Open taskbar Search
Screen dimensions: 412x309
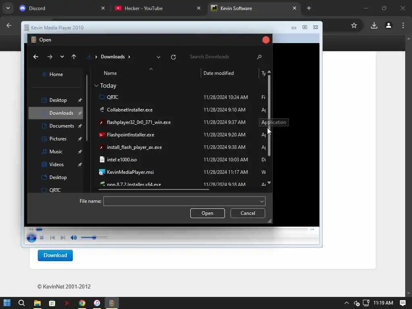click(22, 303)
